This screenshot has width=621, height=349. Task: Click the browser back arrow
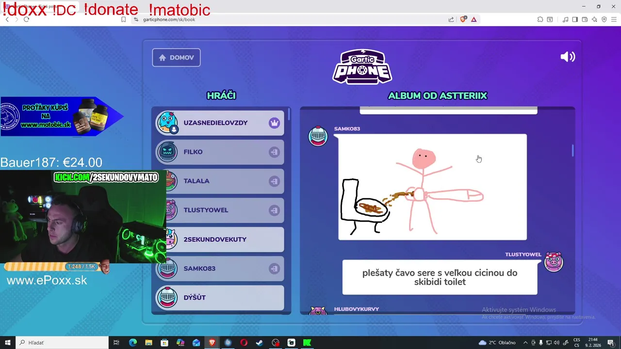[7, 19]
